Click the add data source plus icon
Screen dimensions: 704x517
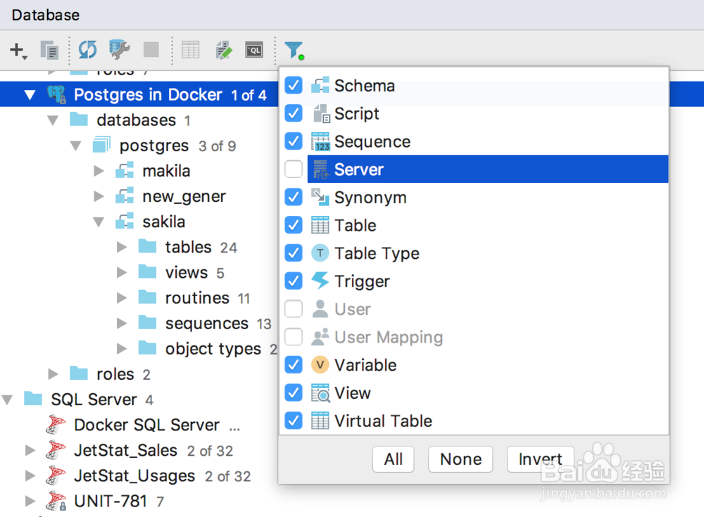point(17,50)
